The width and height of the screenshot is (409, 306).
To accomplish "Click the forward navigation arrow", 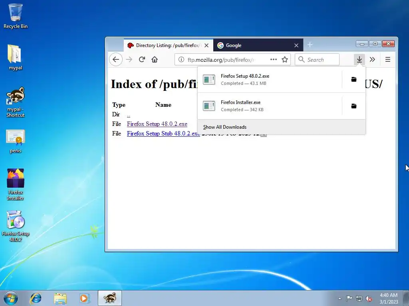I will (129, 60).
